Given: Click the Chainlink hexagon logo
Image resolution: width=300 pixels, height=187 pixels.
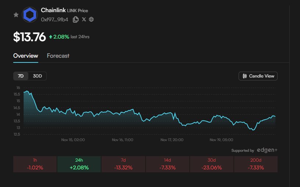Looking at the screenshot, I should (29, 15).
